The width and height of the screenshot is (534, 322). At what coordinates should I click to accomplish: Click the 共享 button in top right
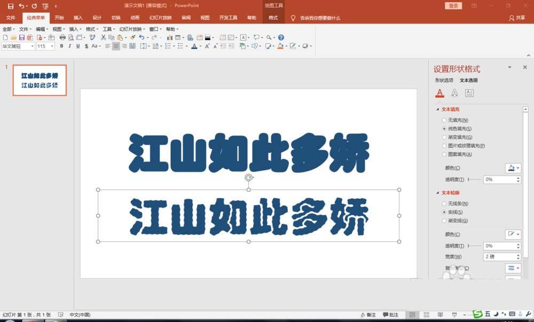[520, 18]
